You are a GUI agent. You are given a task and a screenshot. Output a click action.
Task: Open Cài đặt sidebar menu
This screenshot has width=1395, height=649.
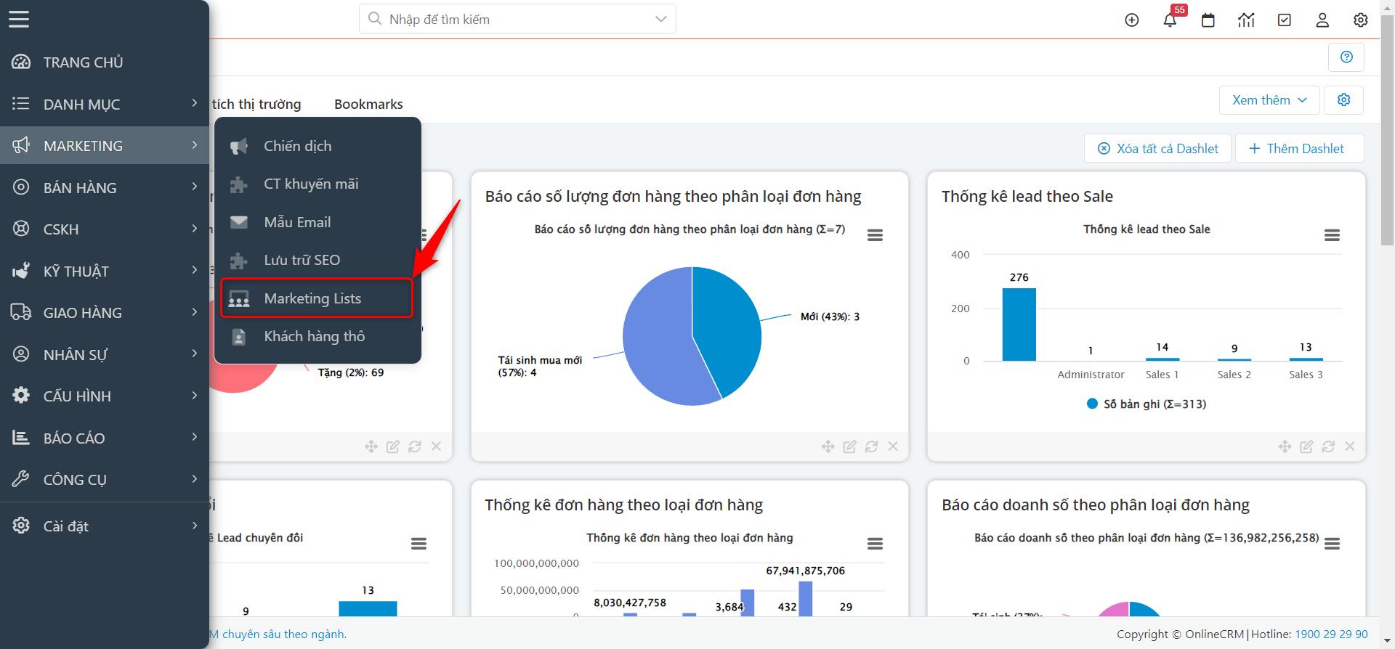(105, 526)
